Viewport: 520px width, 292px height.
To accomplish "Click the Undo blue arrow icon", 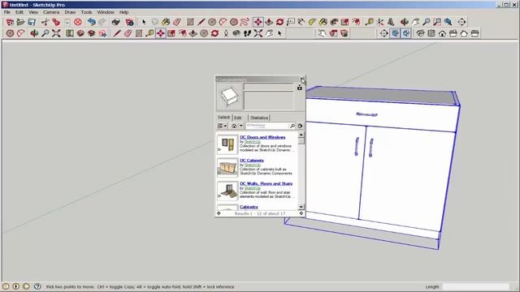I will (x=92, y=22).
